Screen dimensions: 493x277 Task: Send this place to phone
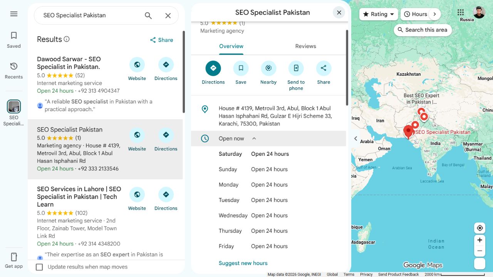point(296,76)
